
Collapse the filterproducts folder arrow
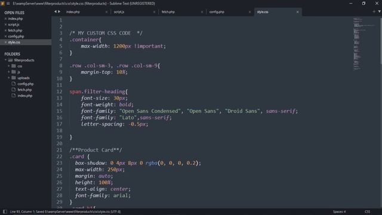[5, 60]
